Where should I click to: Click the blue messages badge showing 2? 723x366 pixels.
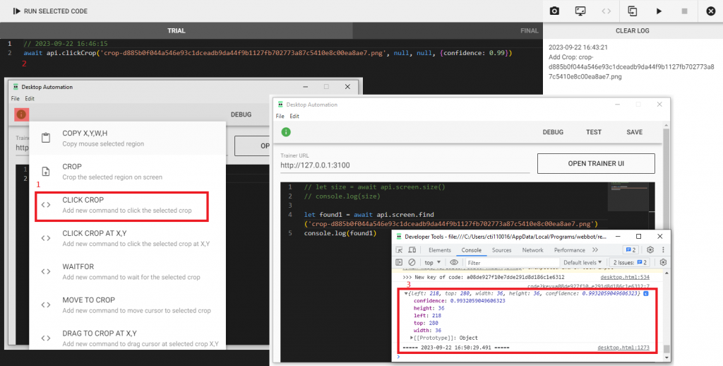pos(631,250)
